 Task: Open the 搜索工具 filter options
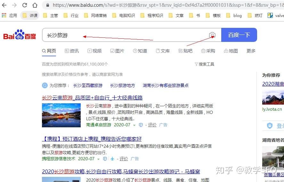click(x=204, y=64)
